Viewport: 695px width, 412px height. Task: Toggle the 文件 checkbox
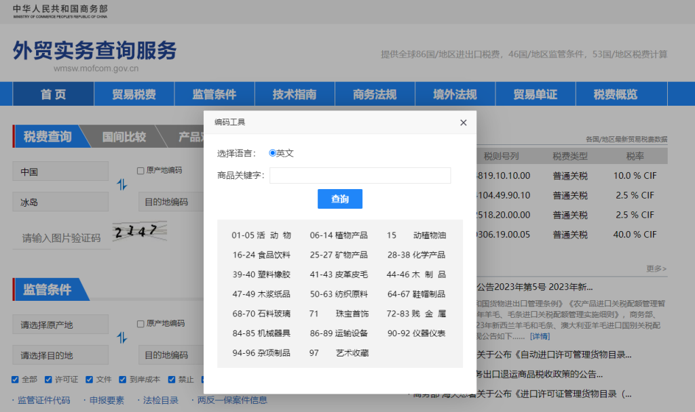click(x=89, y=379)
